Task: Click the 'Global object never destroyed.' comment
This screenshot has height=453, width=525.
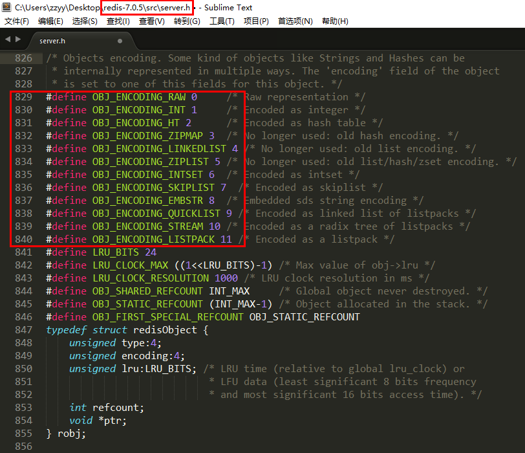Action: pyautogui.click(x=383, y=291)
